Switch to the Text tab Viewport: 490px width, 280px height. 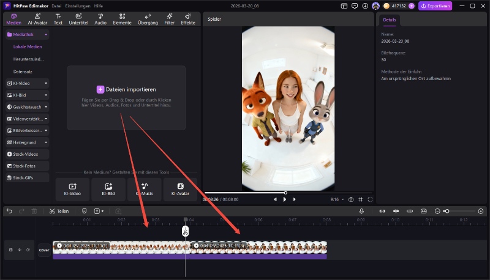(x=58, y=20)
